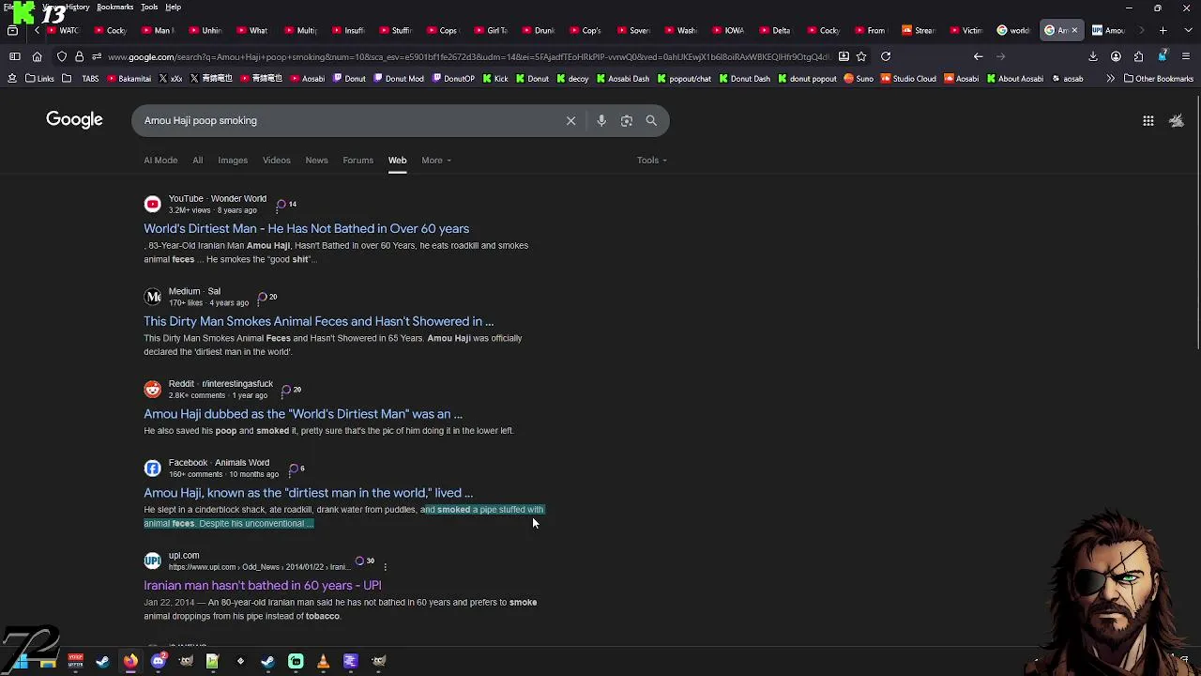Open the Studio Cloud bookmark
This screenshot has height=676, width=1201.
pyautogui.click(x=907, y=79)
